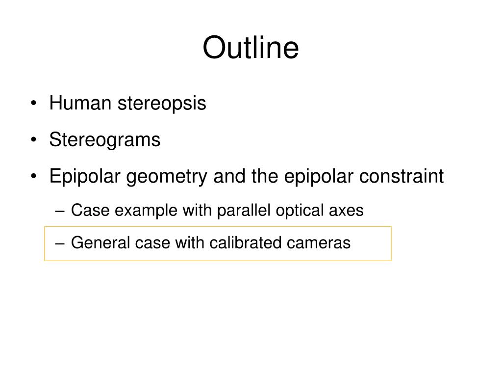The image size is (502, 377).
Task: Click the word "stereopsis" in first bullet
Action: [x=162, y=104]
